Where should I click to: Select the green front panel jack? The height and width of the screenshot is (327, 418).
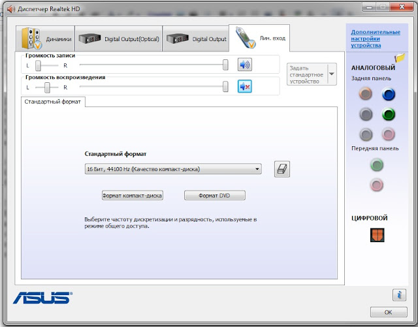pos(377,164)
